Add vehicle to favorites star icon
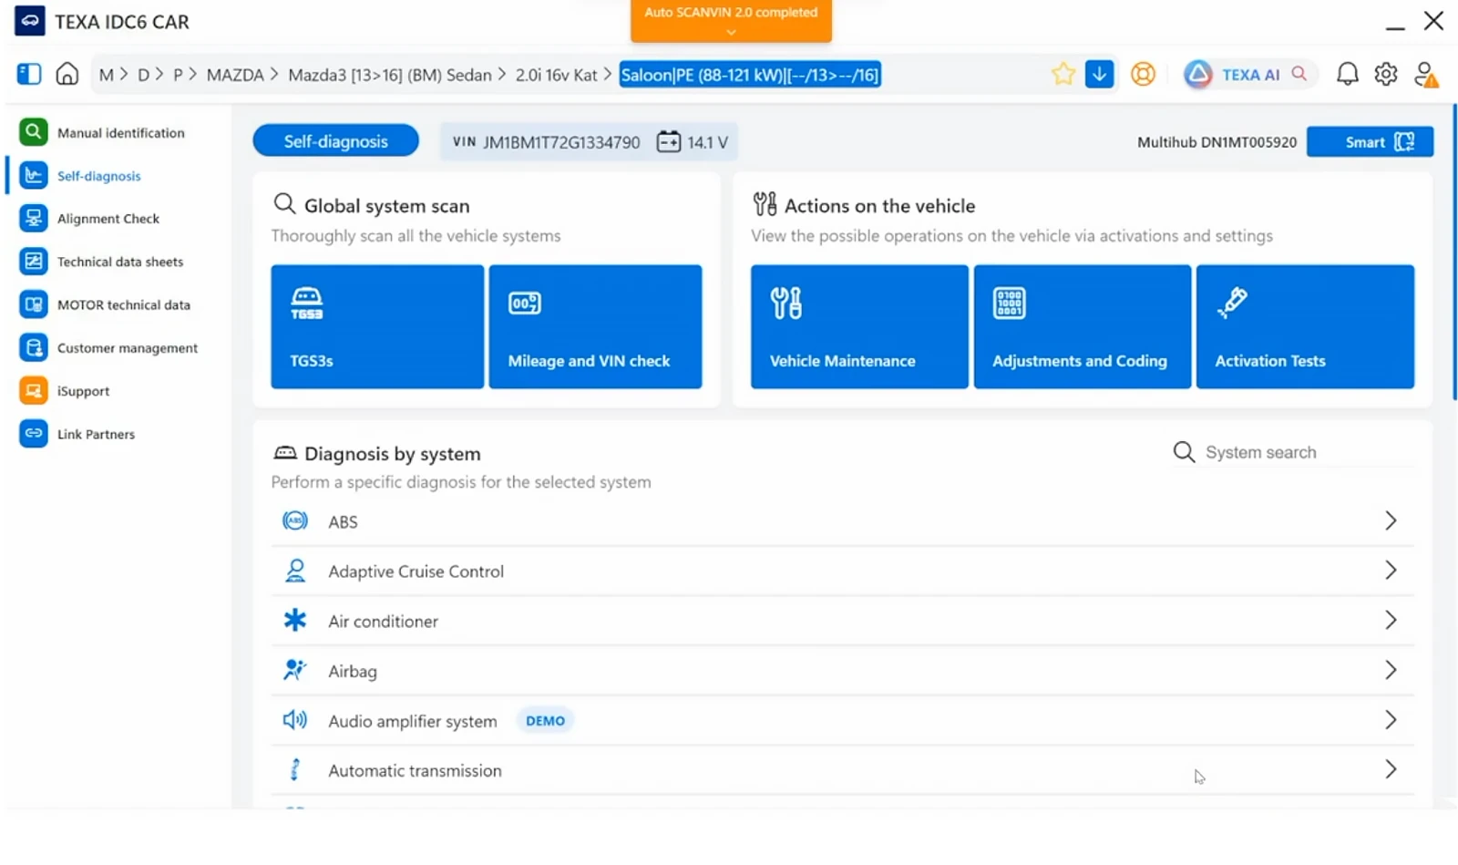Image resolution: width=1458 pixels, height=865 pixels. point(1063,74)
